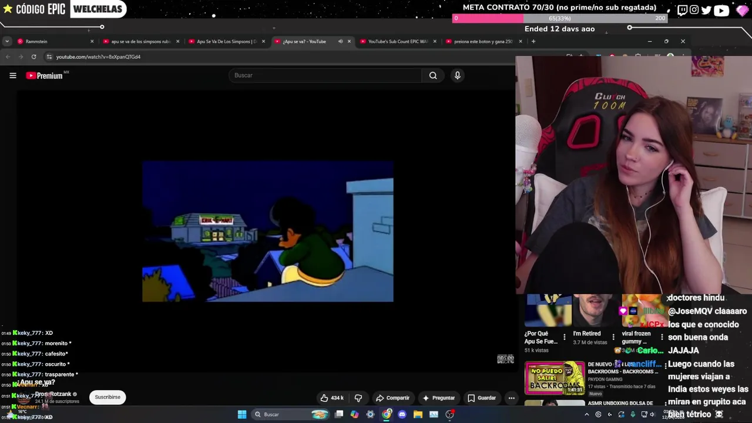
Task: Click the Twitter bird icon in overlay
Action: click(x=706, y=9)
